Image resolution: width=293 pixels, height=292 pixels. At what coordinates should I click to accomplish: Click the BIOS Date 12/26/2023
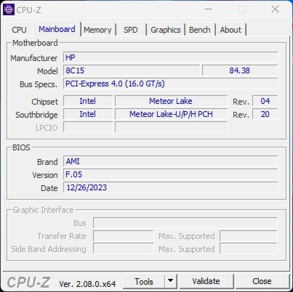pyautogui.click(x=170, y=187)
